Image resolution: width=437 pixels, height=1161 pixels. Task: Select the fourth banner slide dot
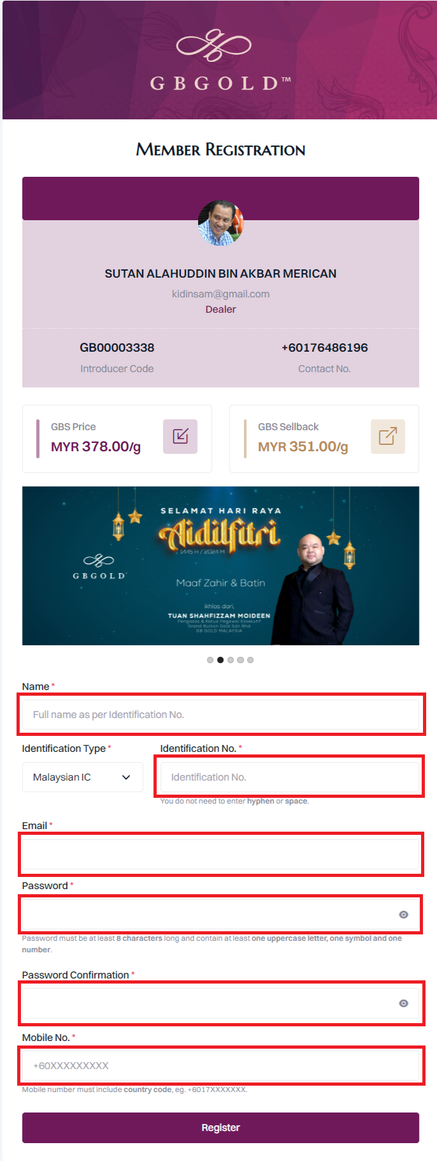(240, 660)
